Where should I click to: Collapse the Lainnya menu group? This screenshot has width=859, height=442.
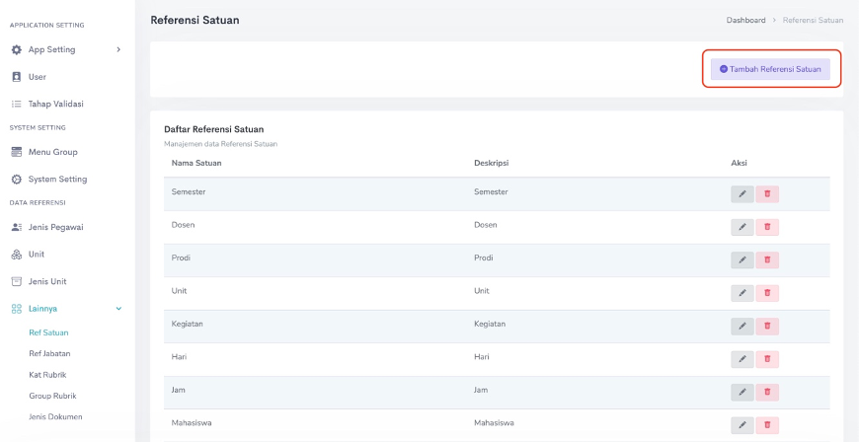point(118,309)
